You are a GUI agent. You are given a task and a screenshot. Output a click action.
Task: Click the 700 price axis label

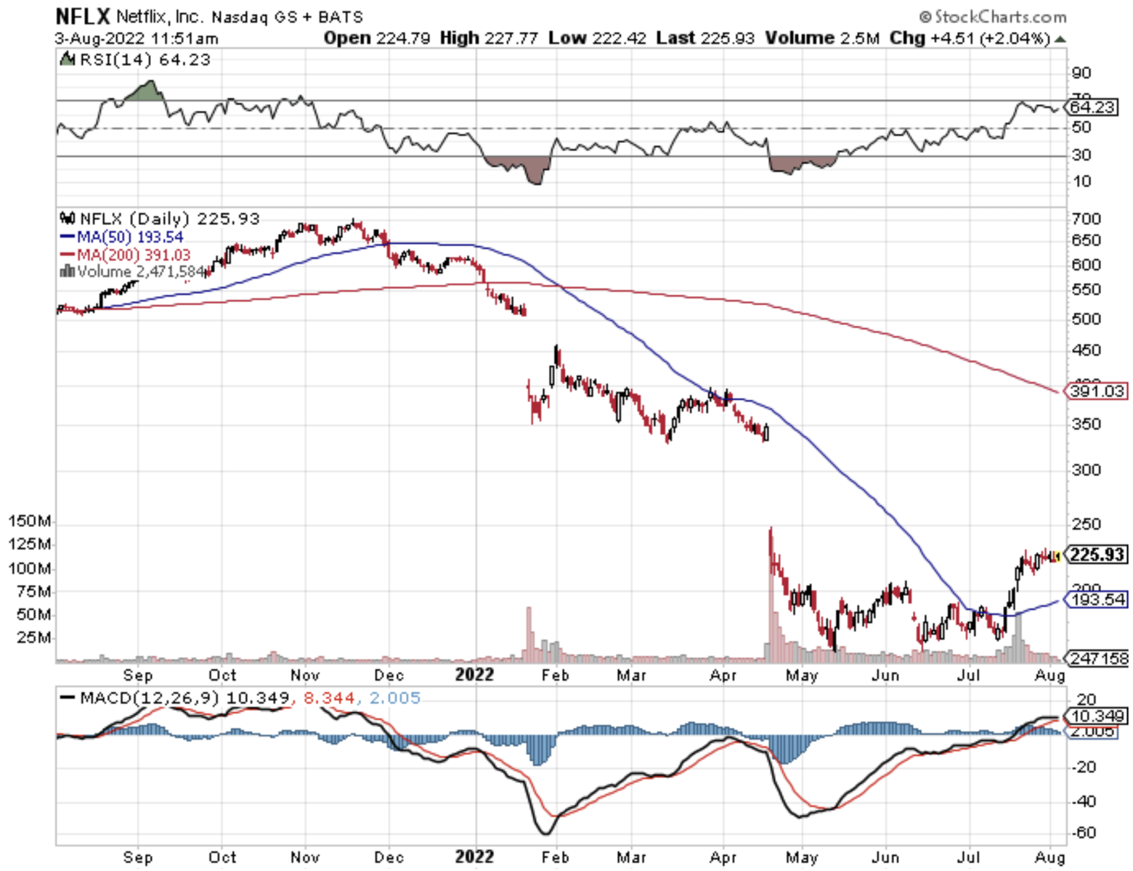pyautogui.click(x=1087, y=218)
